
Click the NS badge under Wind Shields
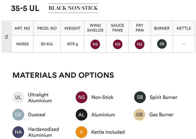pyautogui.click(x=95, y=44)
